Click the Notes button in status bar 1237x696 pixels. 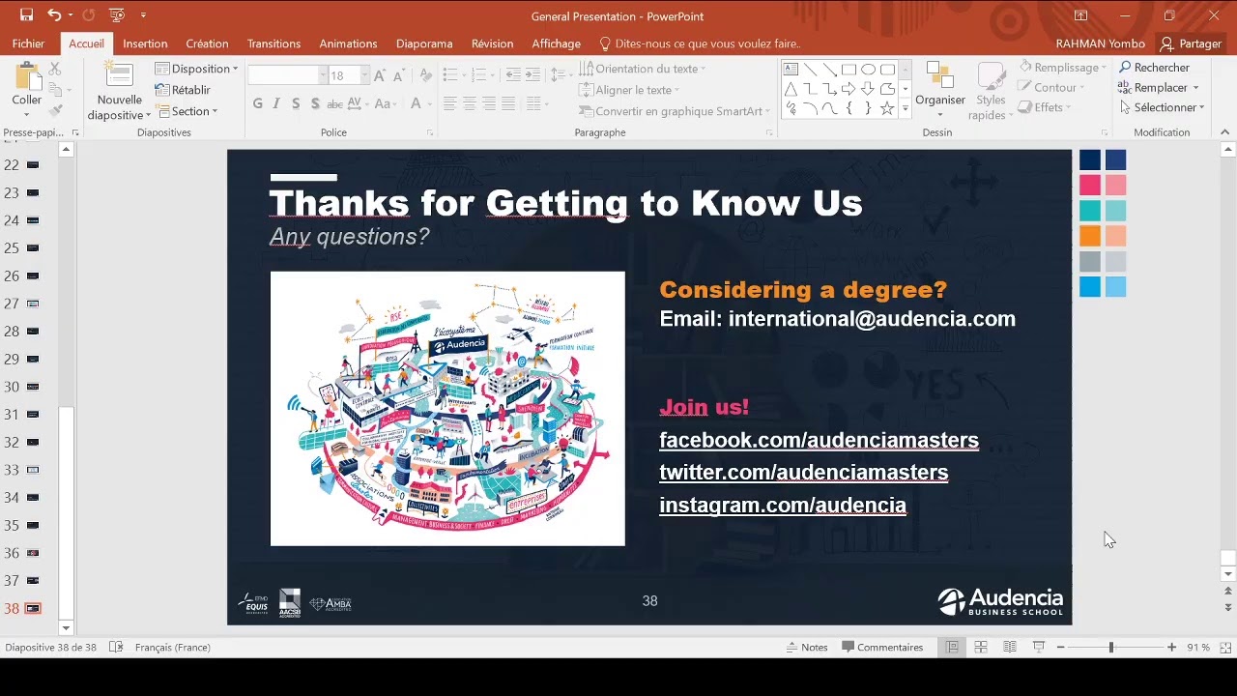tap(807, 648)
